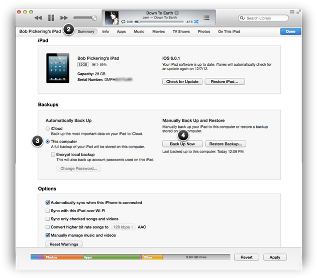Click the Capacity: 28 GB text
The height and width of the screenshot is (278, 317).
click(91, 74)
